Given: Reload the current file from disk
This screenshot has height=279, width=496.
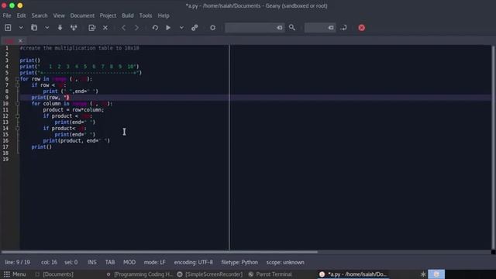Looking at the screenshot, I should 91,28.
